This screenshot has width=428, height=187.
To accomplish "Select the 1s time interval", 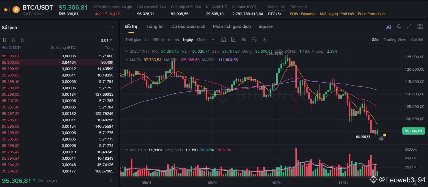I will tap(147, 40).
